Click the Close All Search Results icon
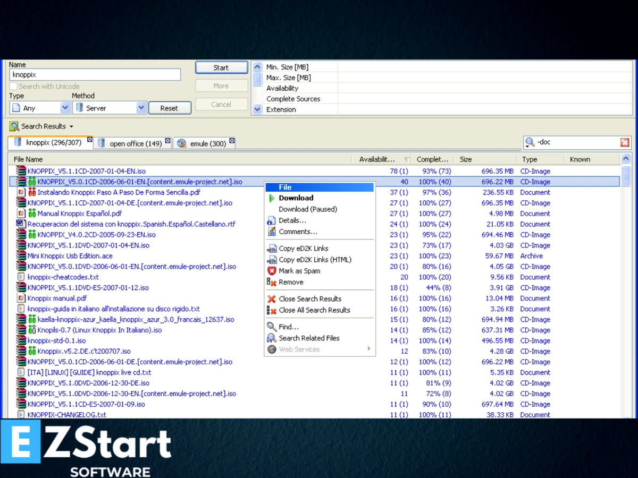 pyautogui.click(x=272, y=310)
